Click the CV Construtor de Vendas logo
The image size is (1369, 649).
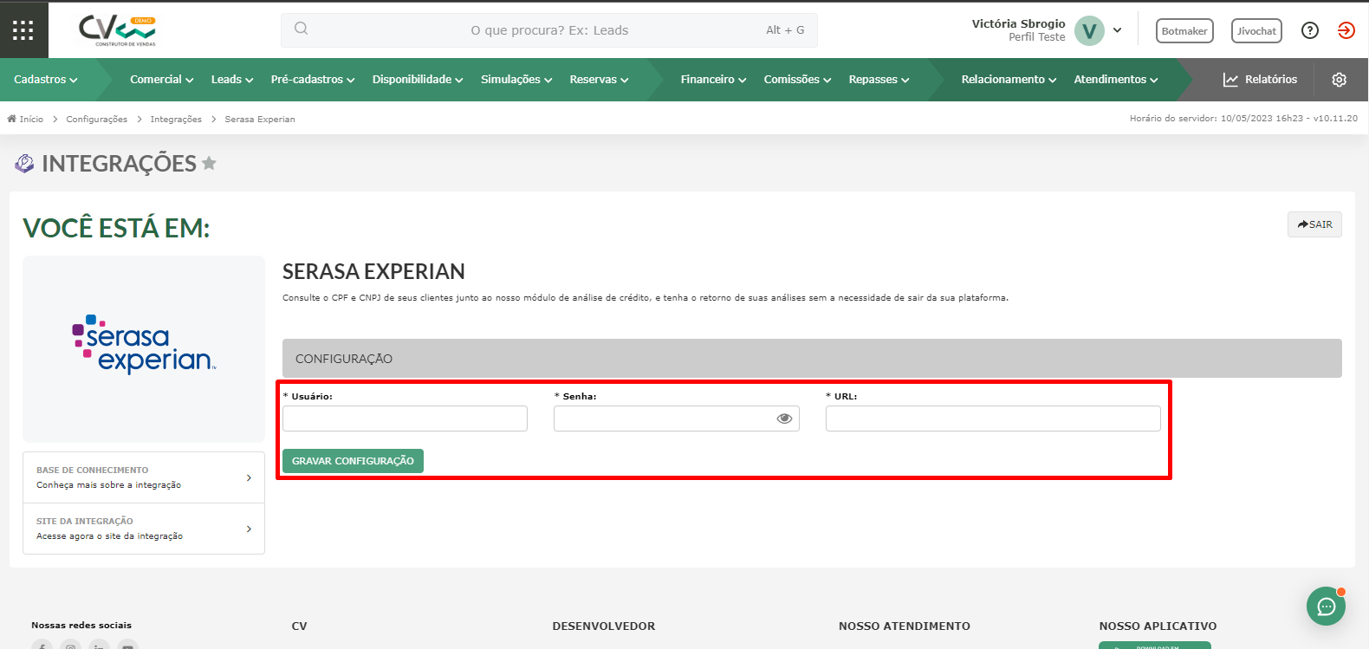click(117, 30)
